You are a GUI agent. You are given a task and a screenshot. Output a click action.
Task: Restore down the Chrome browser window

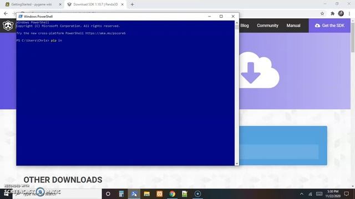[x=337, y=4]
